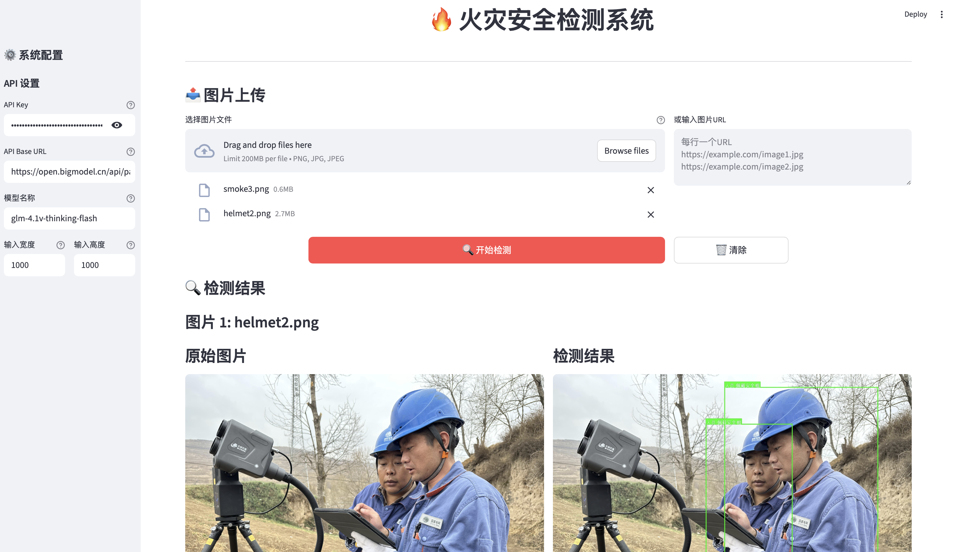Click the 输入高度 height input
The width and height of the screenshot is (954, 552).
pos(104,265)
